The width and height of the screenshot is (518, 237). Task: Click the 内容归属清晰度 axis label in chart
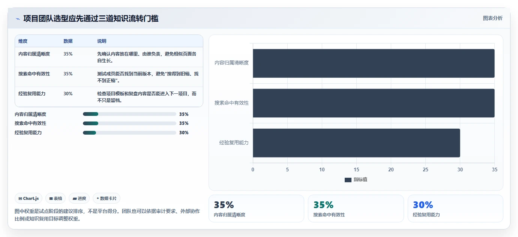pos(231,63)
